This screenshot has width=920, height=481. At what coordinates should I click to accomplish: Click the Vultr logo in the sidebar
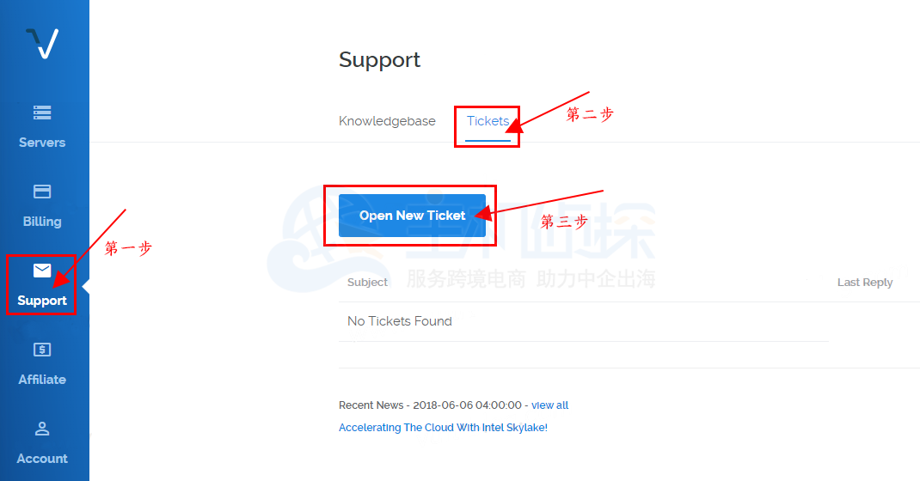pyautogui.click(x=42, y=43)
